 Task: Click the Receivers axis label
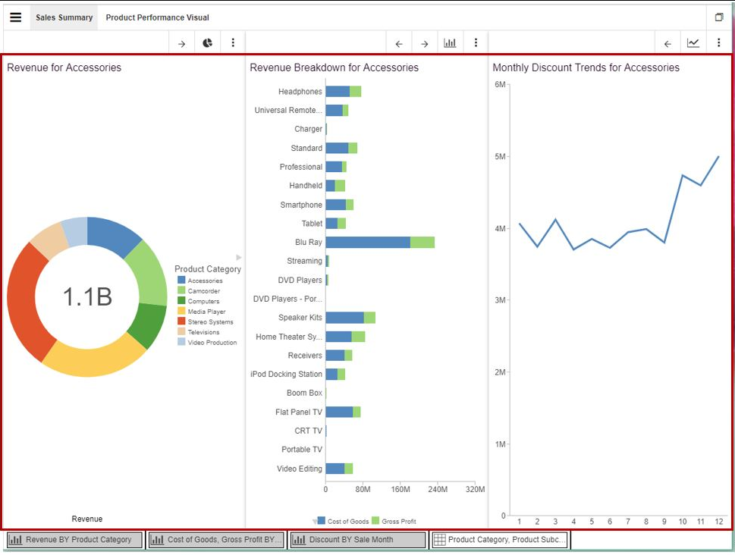[305, 356]
